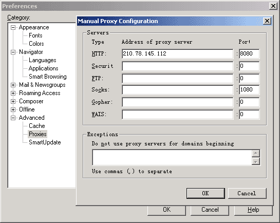This screenshot has height=223, width=280.
Task: Select the Roaming Access label
Action: (40, 93)
